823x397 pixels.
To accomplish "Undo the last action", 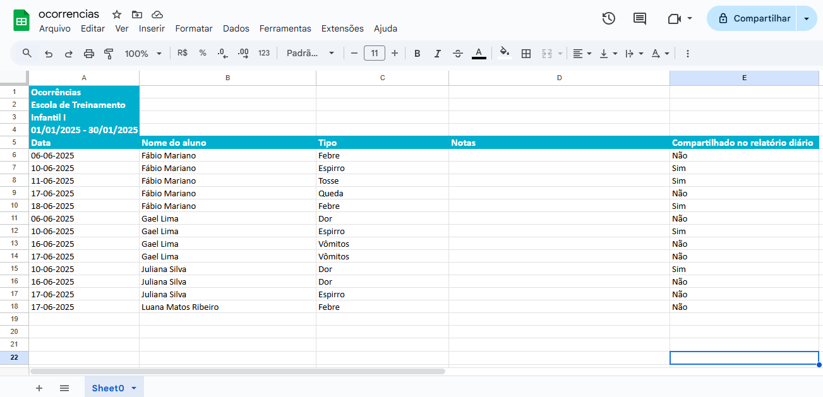I will 49,54.
